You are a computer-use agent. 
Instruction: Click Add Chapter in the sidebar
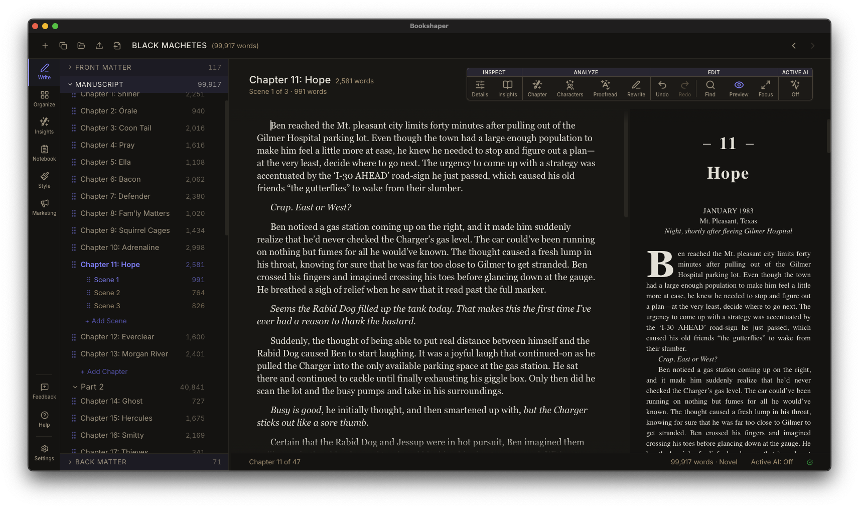104,371
